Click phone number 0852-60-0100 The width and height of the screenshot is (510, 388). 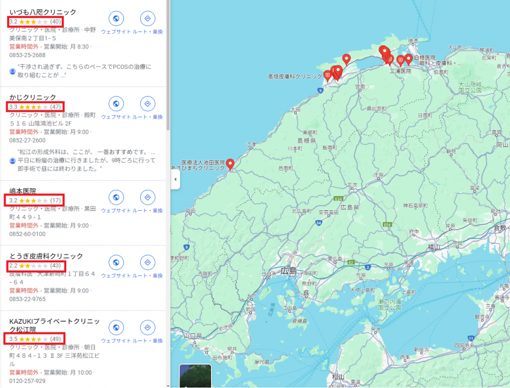click(28, 234)
